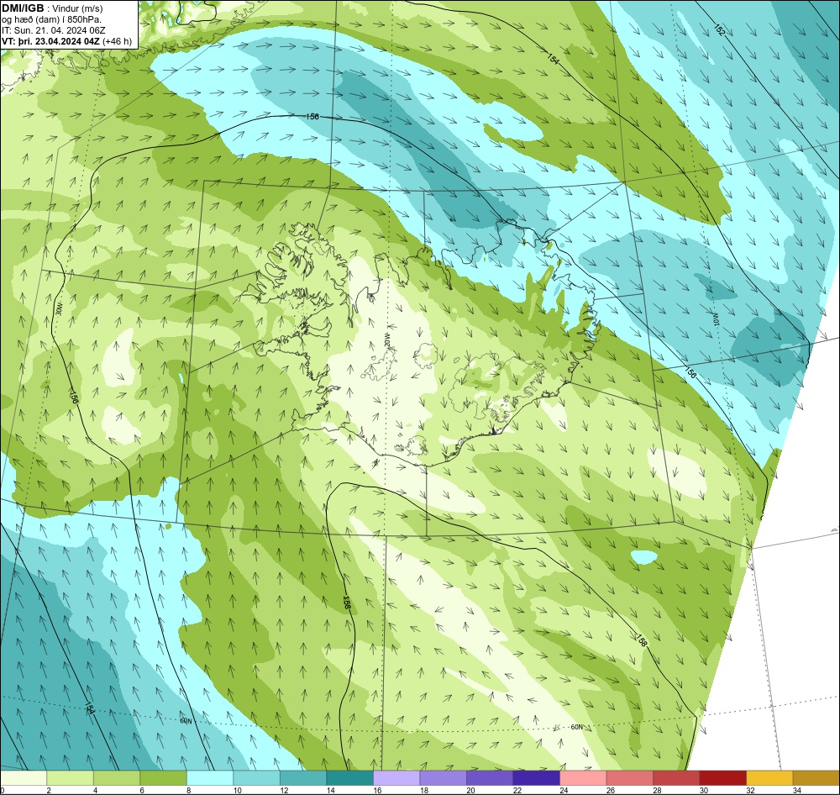Click the light cyan 8–10 m/s legend swatch
The image size is (840, 795).
click(x=210, y=777)
